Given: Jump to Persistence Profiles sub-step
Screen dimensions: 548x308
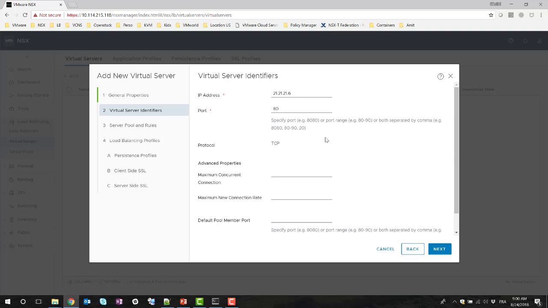Looking at the screenshot, I should tap(135, 155).
